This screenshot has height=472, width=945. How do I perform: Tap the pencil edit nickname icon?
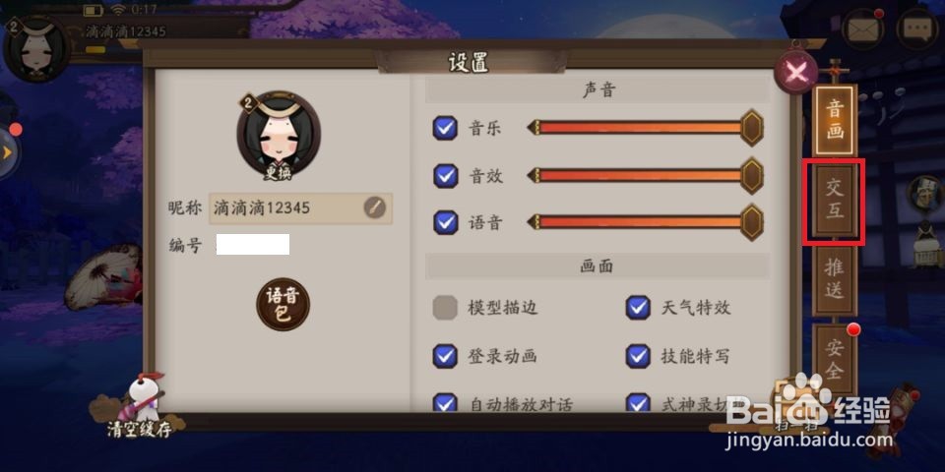pyautogui.click(x=374, y=207)
